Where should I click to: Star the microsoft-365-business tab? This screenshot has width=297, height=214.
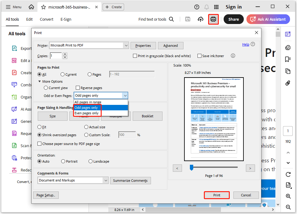pos(44,7)
